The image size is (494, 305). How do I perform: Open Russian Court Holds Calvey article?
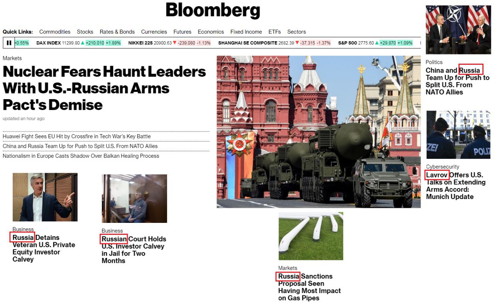[134, 250]
